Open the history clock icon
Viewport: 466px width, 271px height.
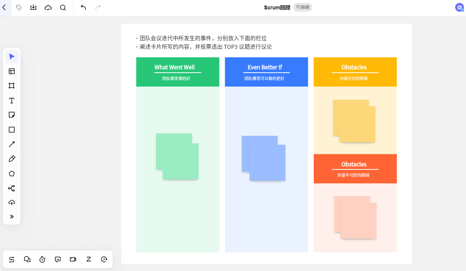[x=104, y=259]
